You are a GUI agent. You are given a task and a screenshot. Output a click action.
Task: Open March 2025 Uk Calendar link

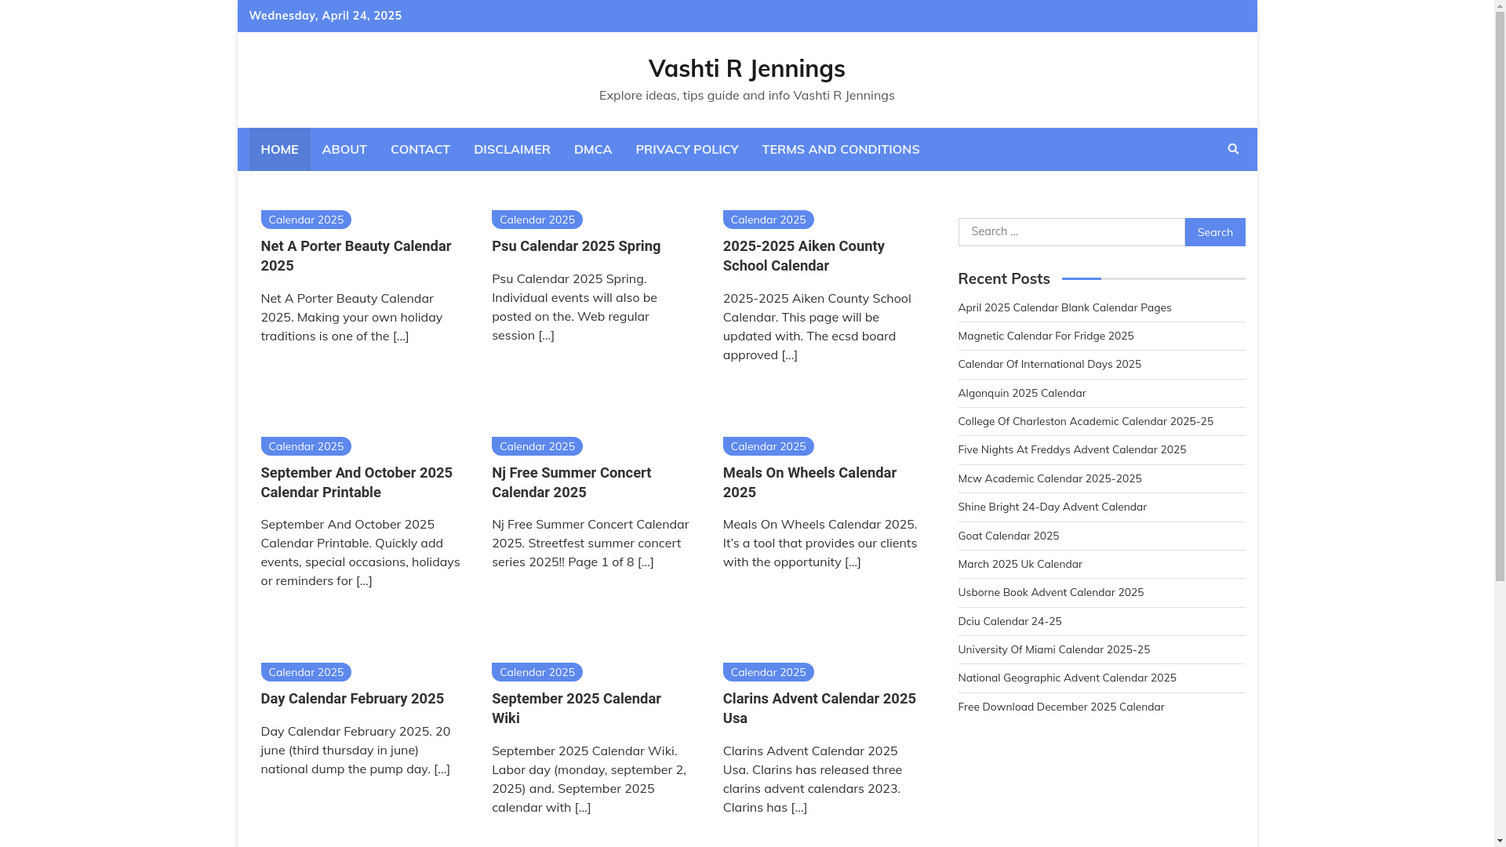pyautogui.click(x=1020, y=564)
